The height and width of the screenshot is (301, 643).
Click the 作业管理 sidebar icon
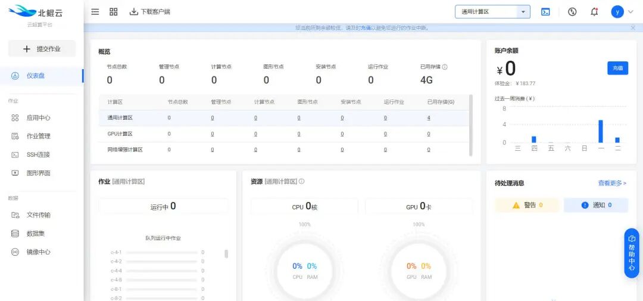click(15, 136)
